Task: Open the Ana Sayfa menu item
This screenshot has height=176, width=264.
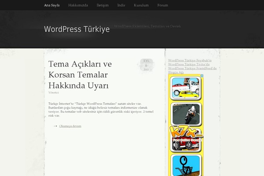Action: [x=51, y=5]
